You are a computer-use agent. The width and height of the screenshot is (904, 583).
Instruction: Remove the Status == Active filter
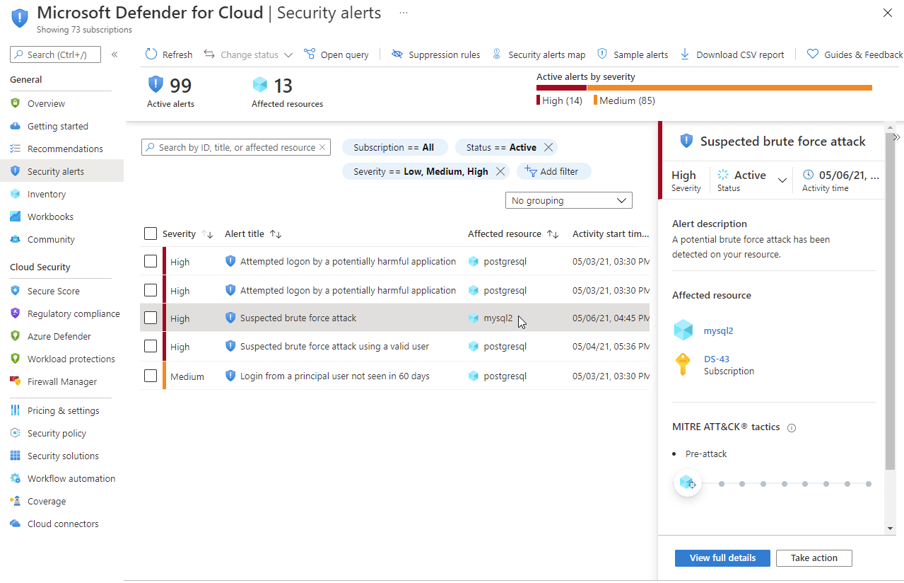[548, 147]
